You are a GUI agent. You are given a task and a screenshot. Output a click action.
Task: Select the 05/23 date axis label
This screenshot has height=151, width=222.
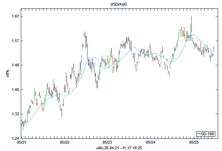pyautogui.click(x=107, y=143)
